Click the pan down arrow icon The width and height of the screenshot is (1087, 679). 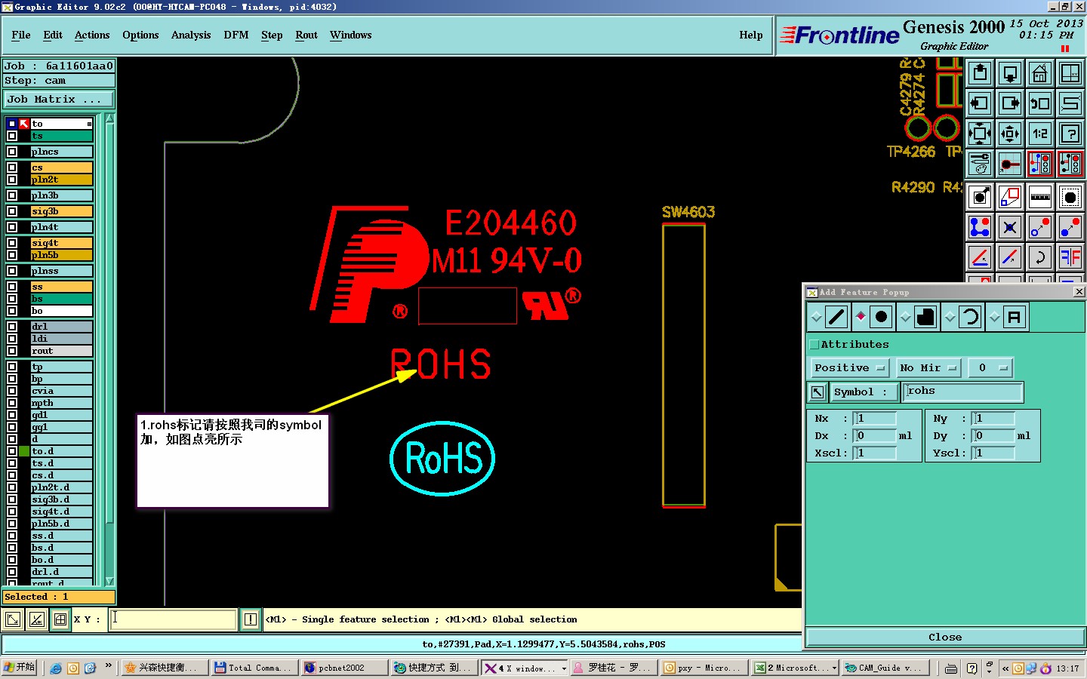pyautogui.click(x=1010, y=73)
